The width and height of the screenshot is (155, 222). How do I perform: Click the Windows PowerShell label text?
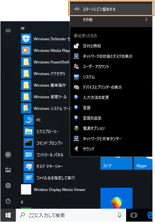[51, 62]
